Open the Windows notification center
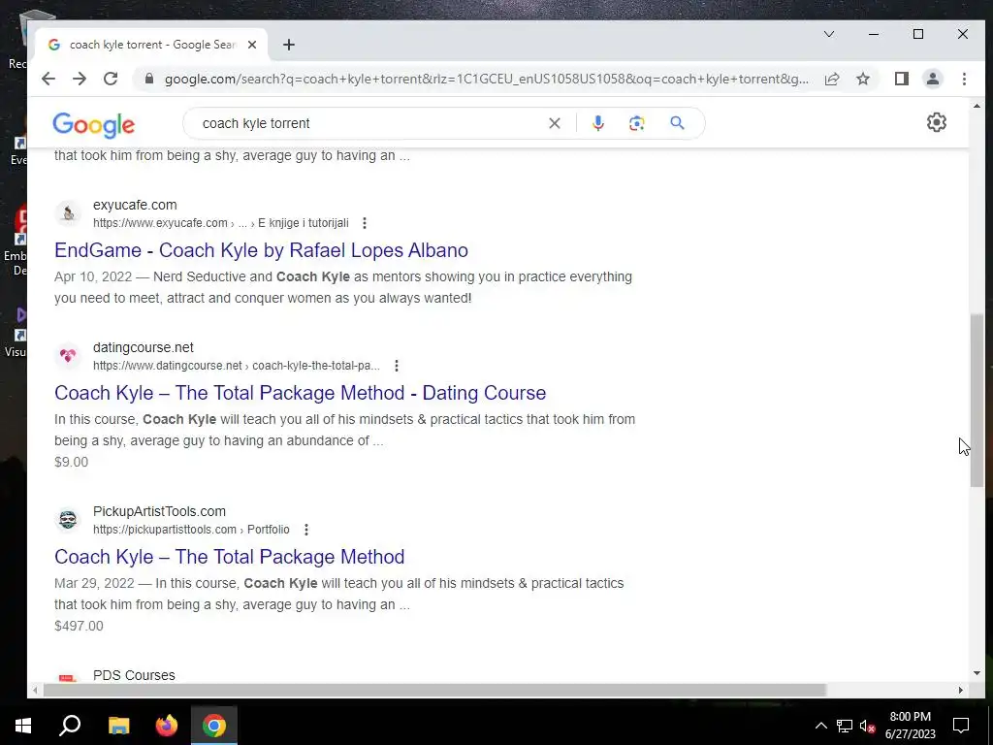This screenshot has width=993, height=745. tap(961, 726)
